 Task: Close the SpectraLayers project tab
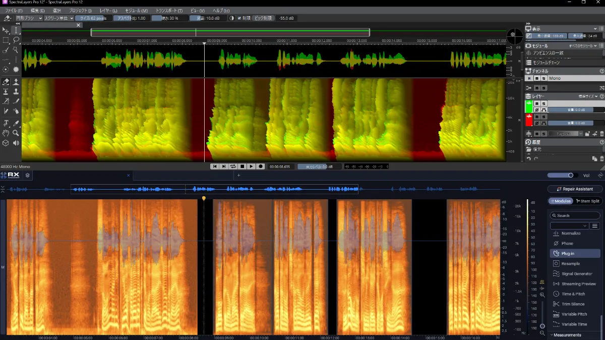pyautogui.click(x=78, y=25)
